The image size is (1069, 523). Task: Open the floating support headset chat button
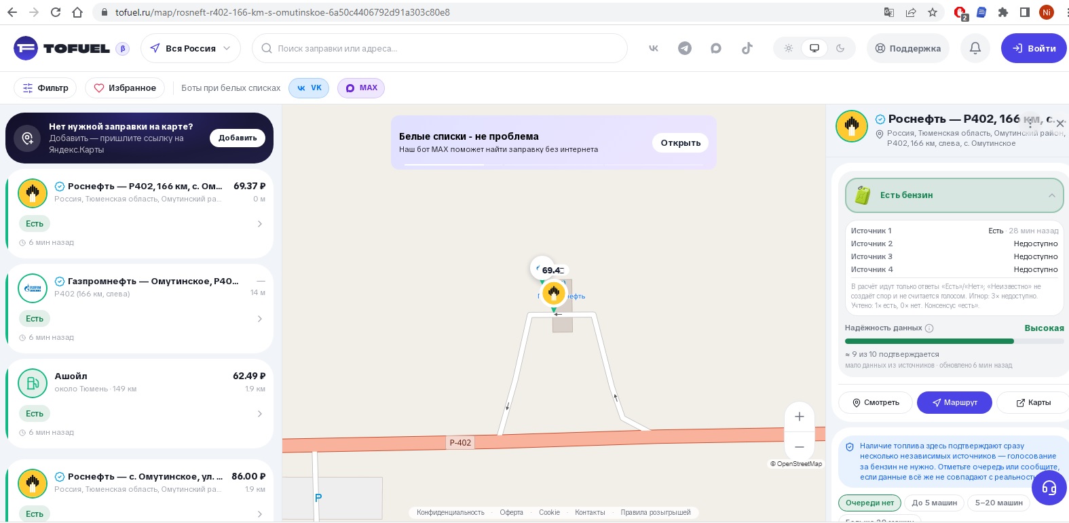coord(1049,487)
